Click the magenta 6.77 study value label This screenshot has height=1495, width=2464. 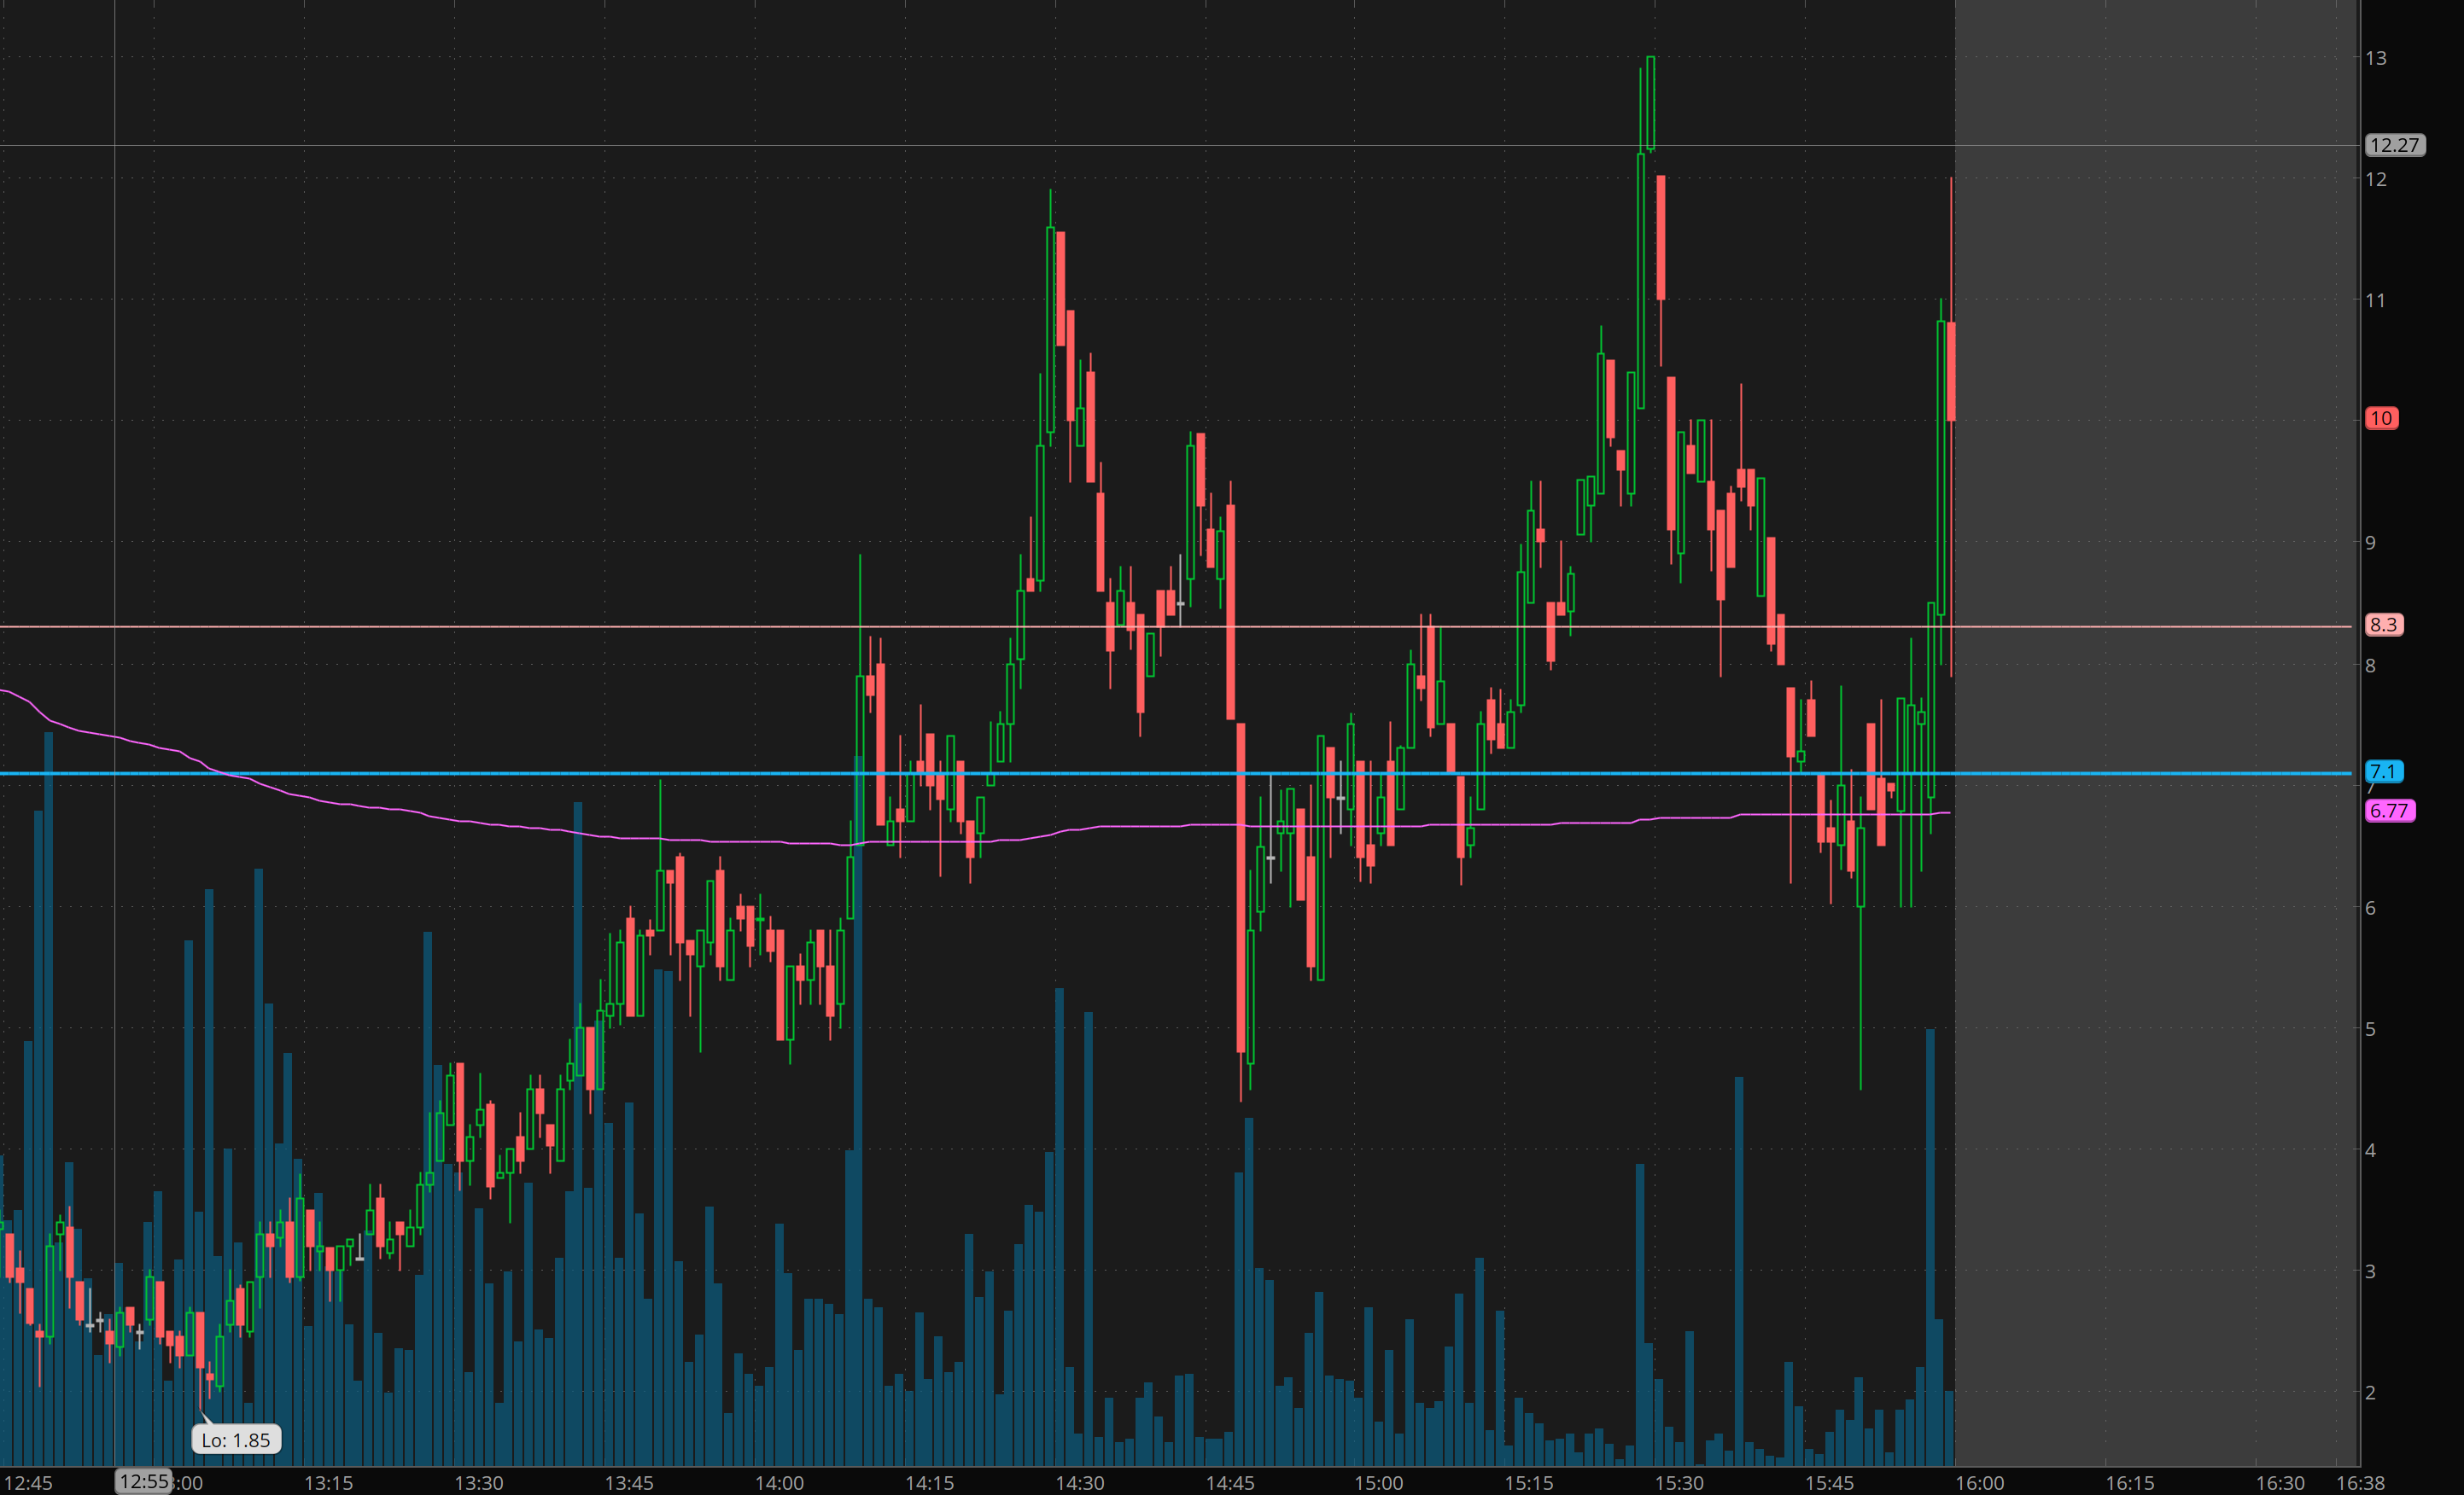point(2388,811)
